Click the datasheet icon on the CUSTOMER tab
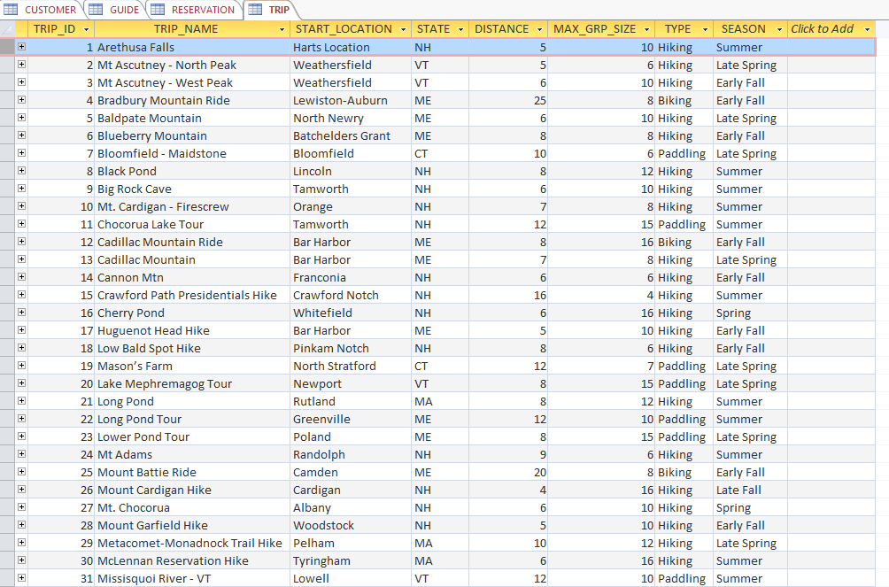889x587 pixels. 10,11
